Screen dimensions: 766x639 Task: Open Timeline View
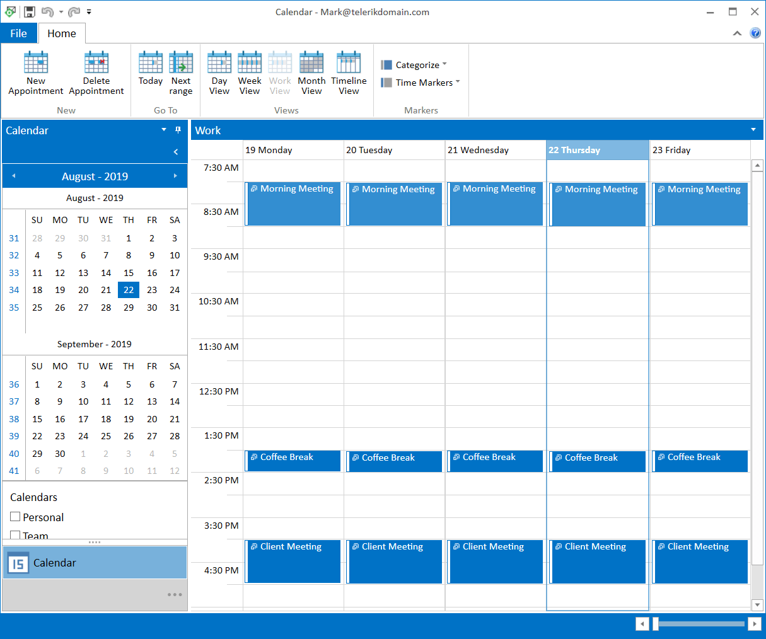(349, 71)
